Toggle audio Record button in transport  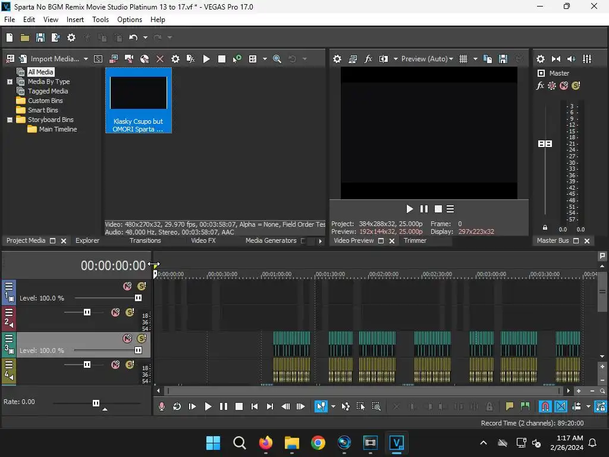coord(162,406)
